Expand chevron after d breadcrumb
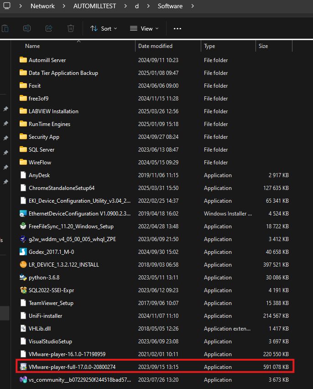313x389 pixels. coord(148,6)
